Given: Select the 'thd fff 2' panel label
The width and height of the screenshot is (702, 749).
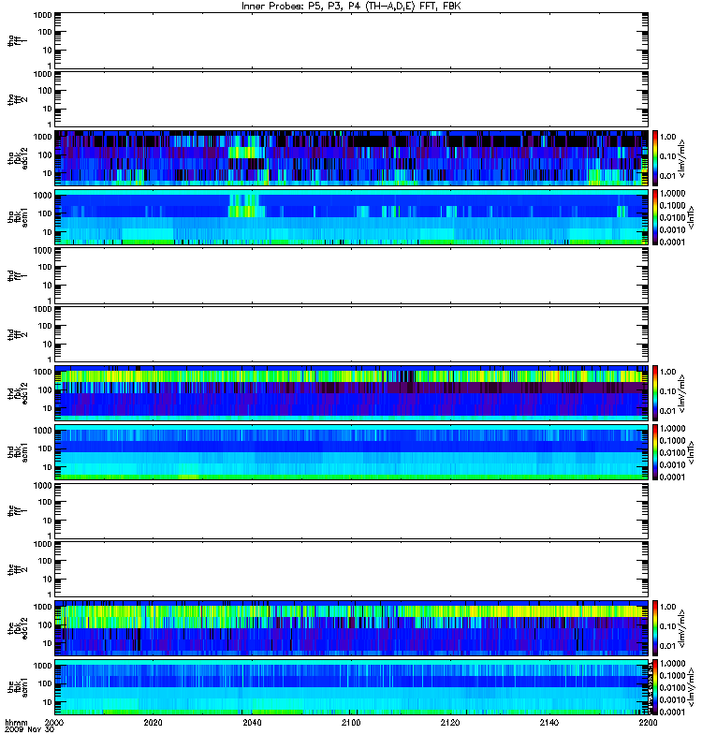Looking at the screenshot, I should tap(17, 334).
